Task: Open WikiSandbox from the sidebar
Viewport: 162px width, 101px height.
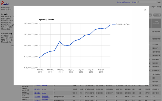Action: (6, 10)
